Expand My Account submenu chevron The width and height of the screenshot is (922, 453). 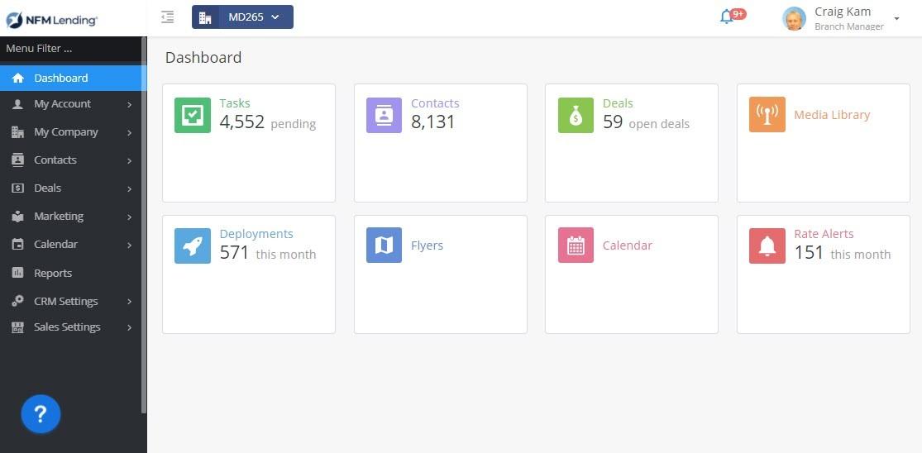tap(129, 105)
